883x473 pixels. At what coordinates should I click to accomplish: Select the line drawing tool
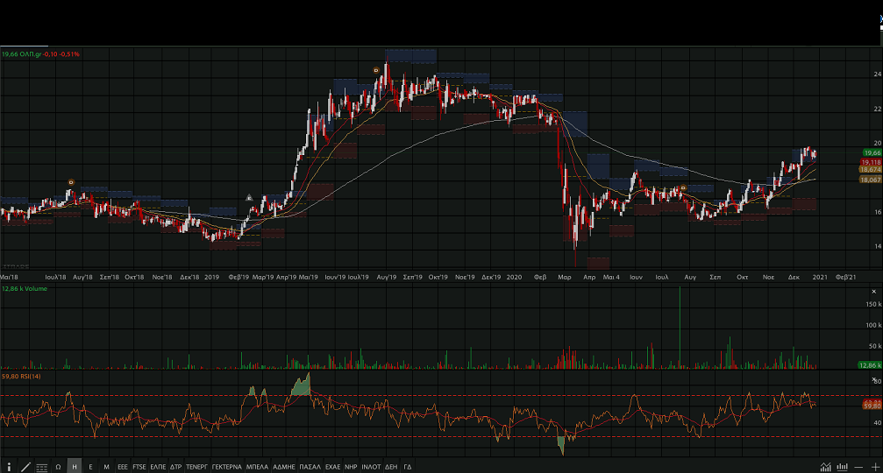(25, 467)
